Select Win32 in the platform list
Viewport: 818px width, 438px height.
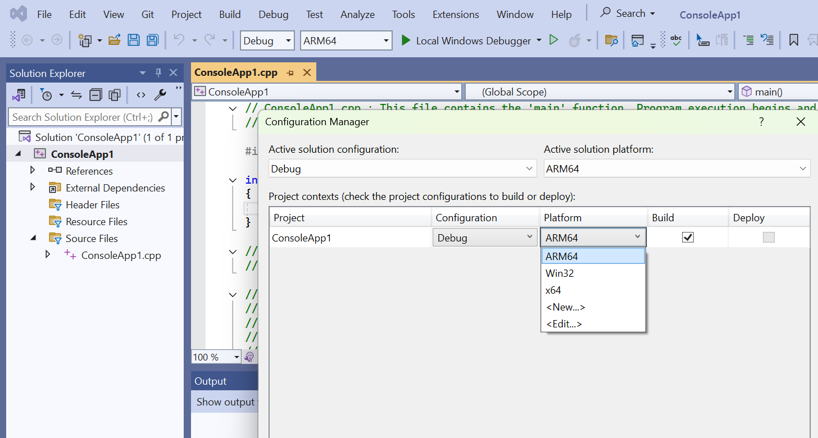[x=593, y=273]
